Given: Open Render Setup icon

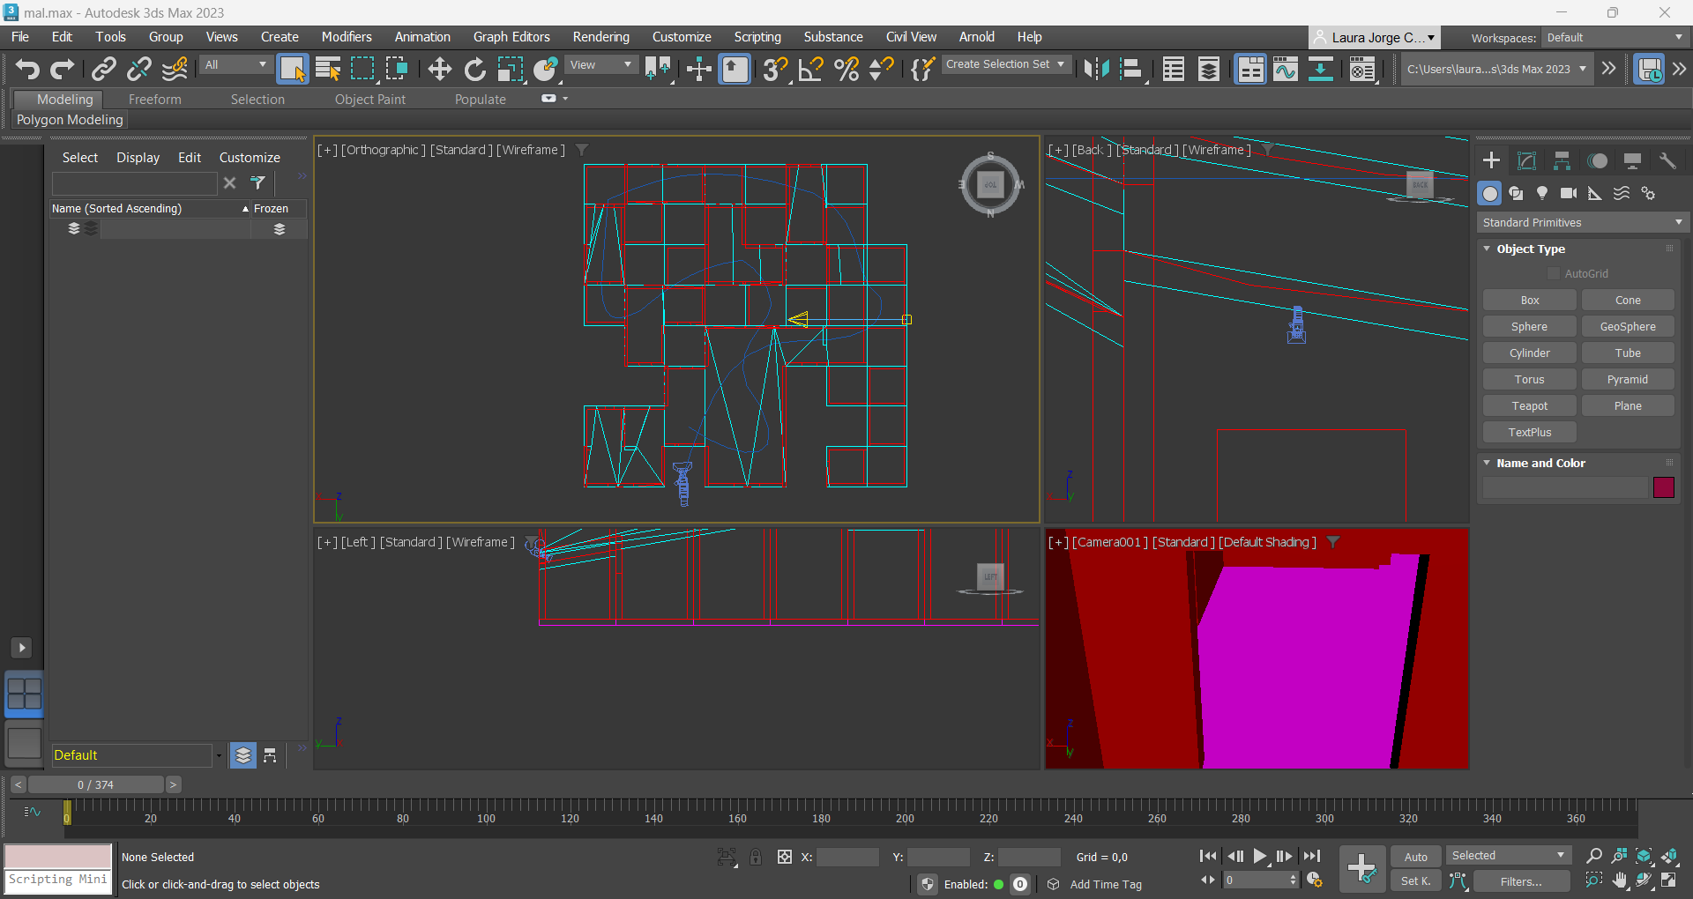Looking at the screenshot, I should pyautogui.click(x=1362, y=69).
